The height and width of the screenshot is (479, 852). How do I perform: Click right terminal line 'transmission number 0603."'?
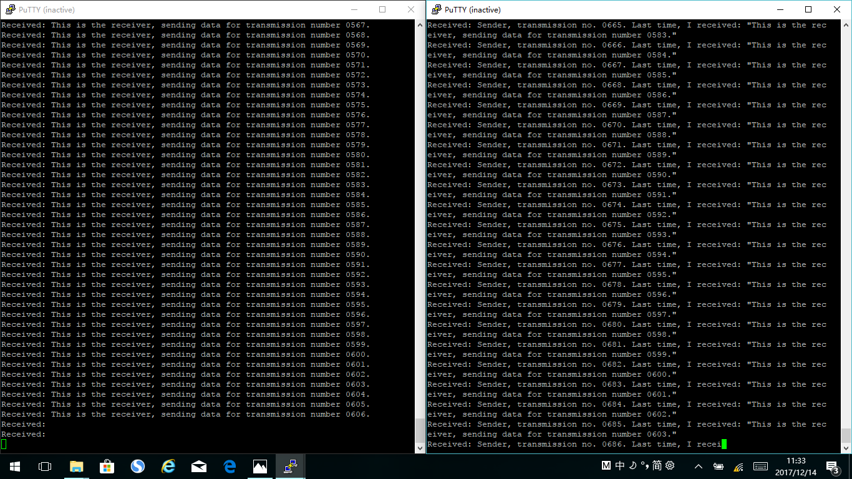pyautogui.click(x=552, y=434)
